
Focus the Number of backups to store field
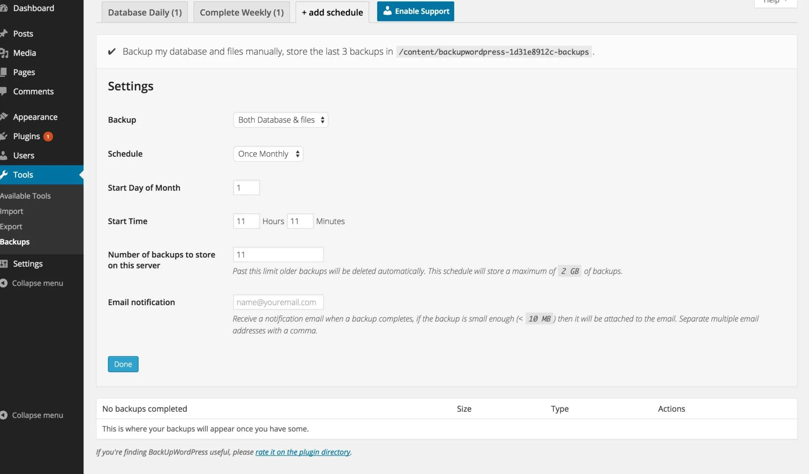279,254
